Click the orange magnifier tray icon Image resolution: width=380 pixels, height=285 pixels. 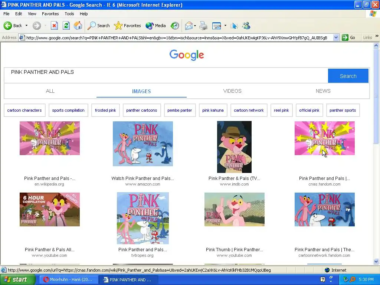[353, 279]
